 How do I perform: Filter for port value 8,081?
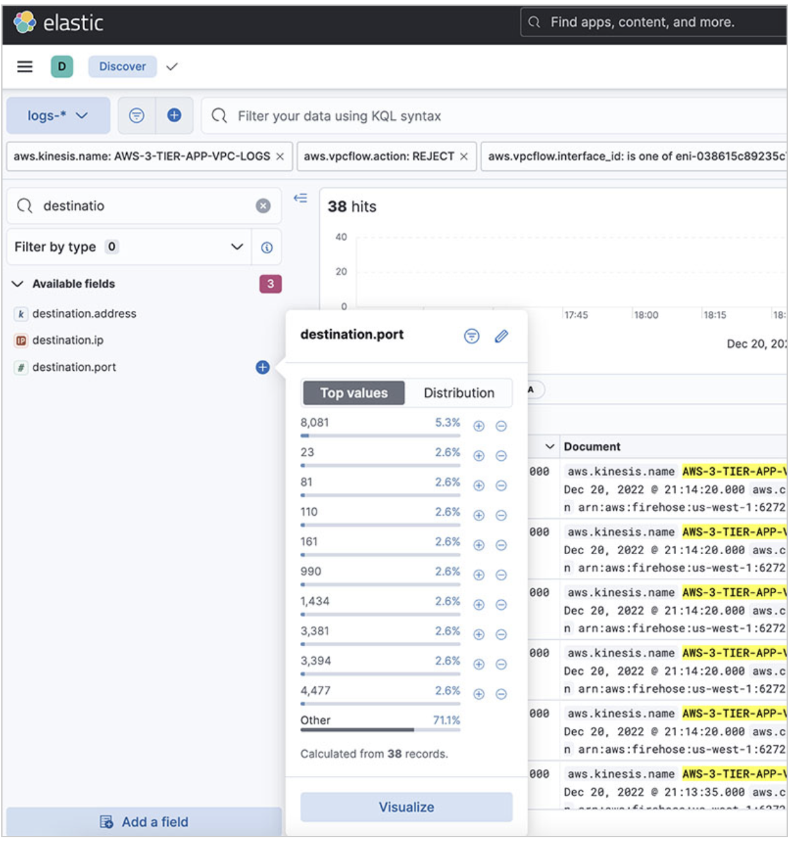click(479, 426)
